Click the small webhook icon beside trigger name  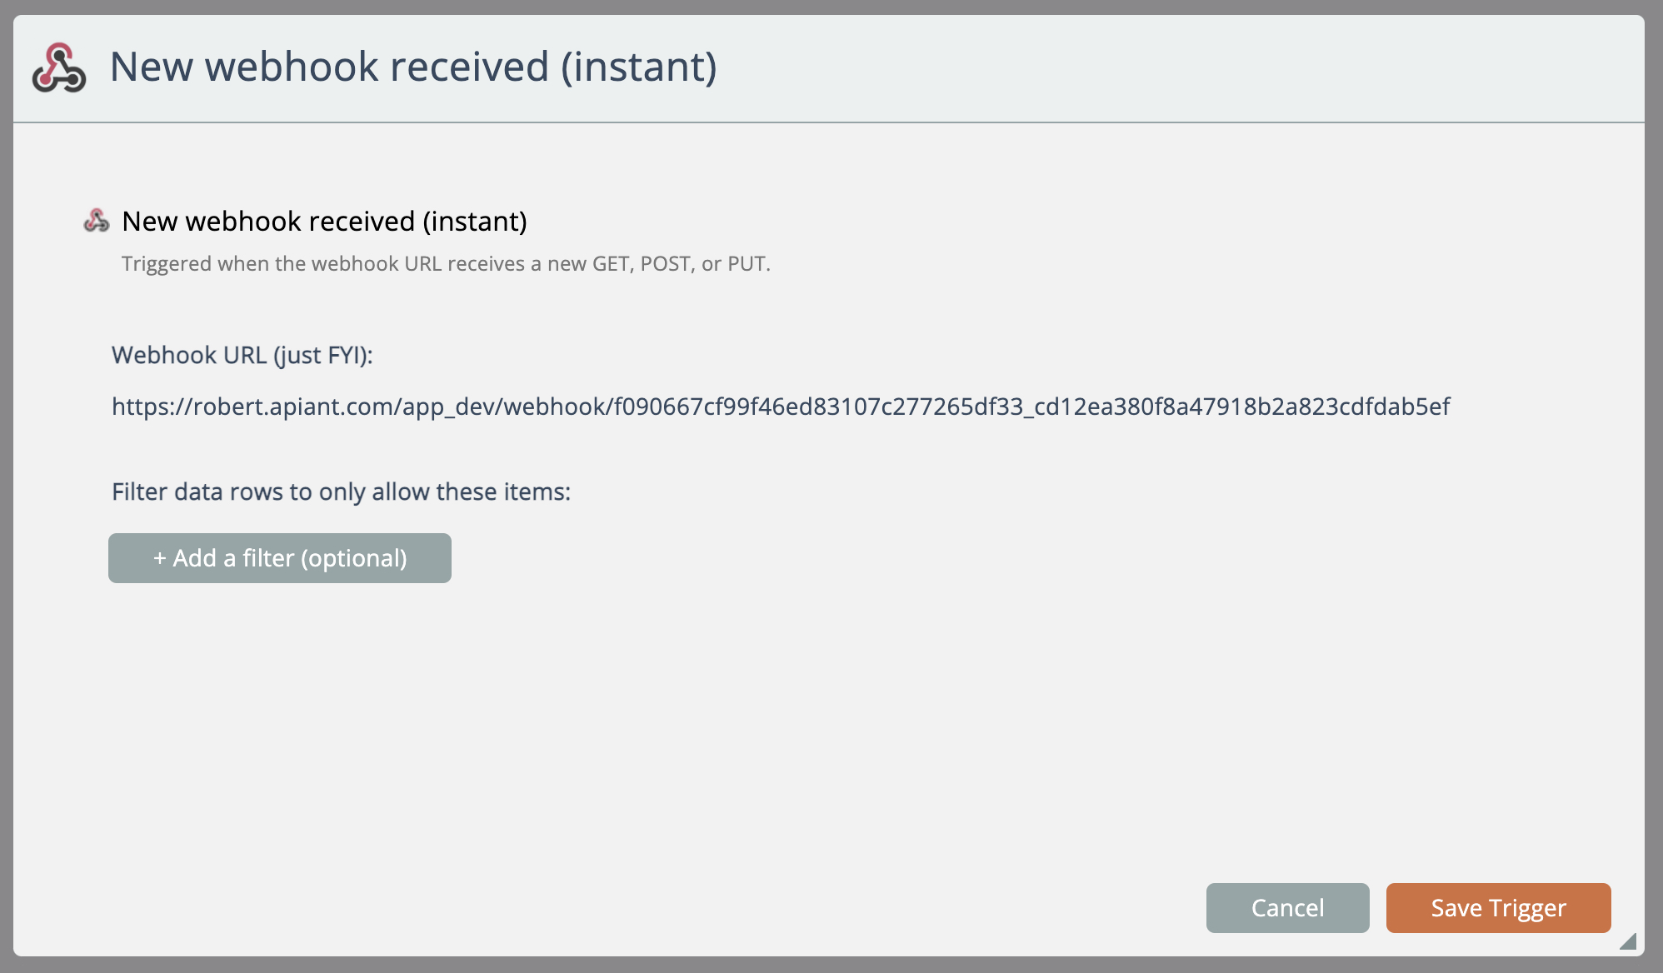[x=97, y=221]
